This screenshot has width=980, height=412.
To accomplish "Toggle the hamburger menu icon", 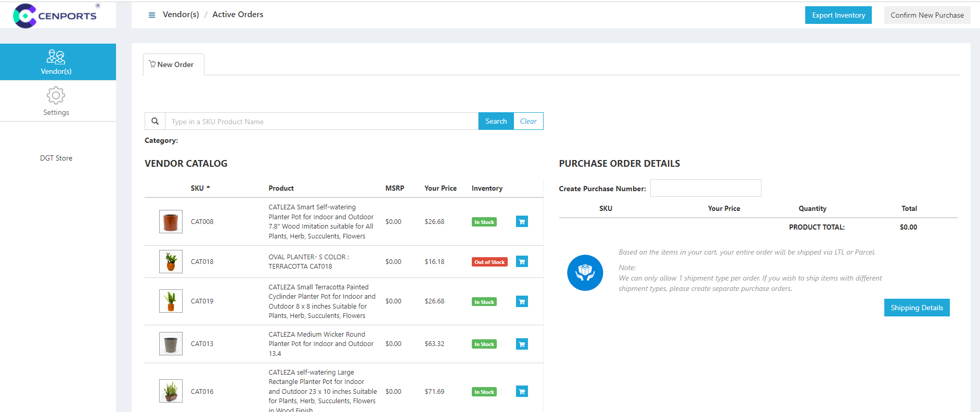I will coord(152,15).
